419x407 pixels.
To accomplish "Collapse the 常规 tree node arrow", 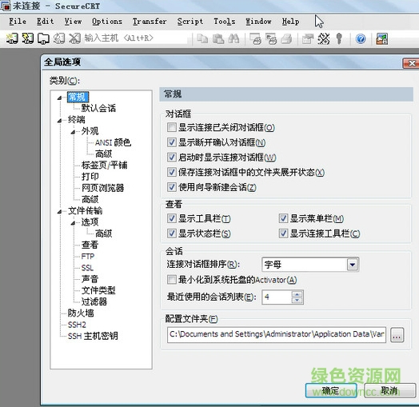I will [59, 98].
